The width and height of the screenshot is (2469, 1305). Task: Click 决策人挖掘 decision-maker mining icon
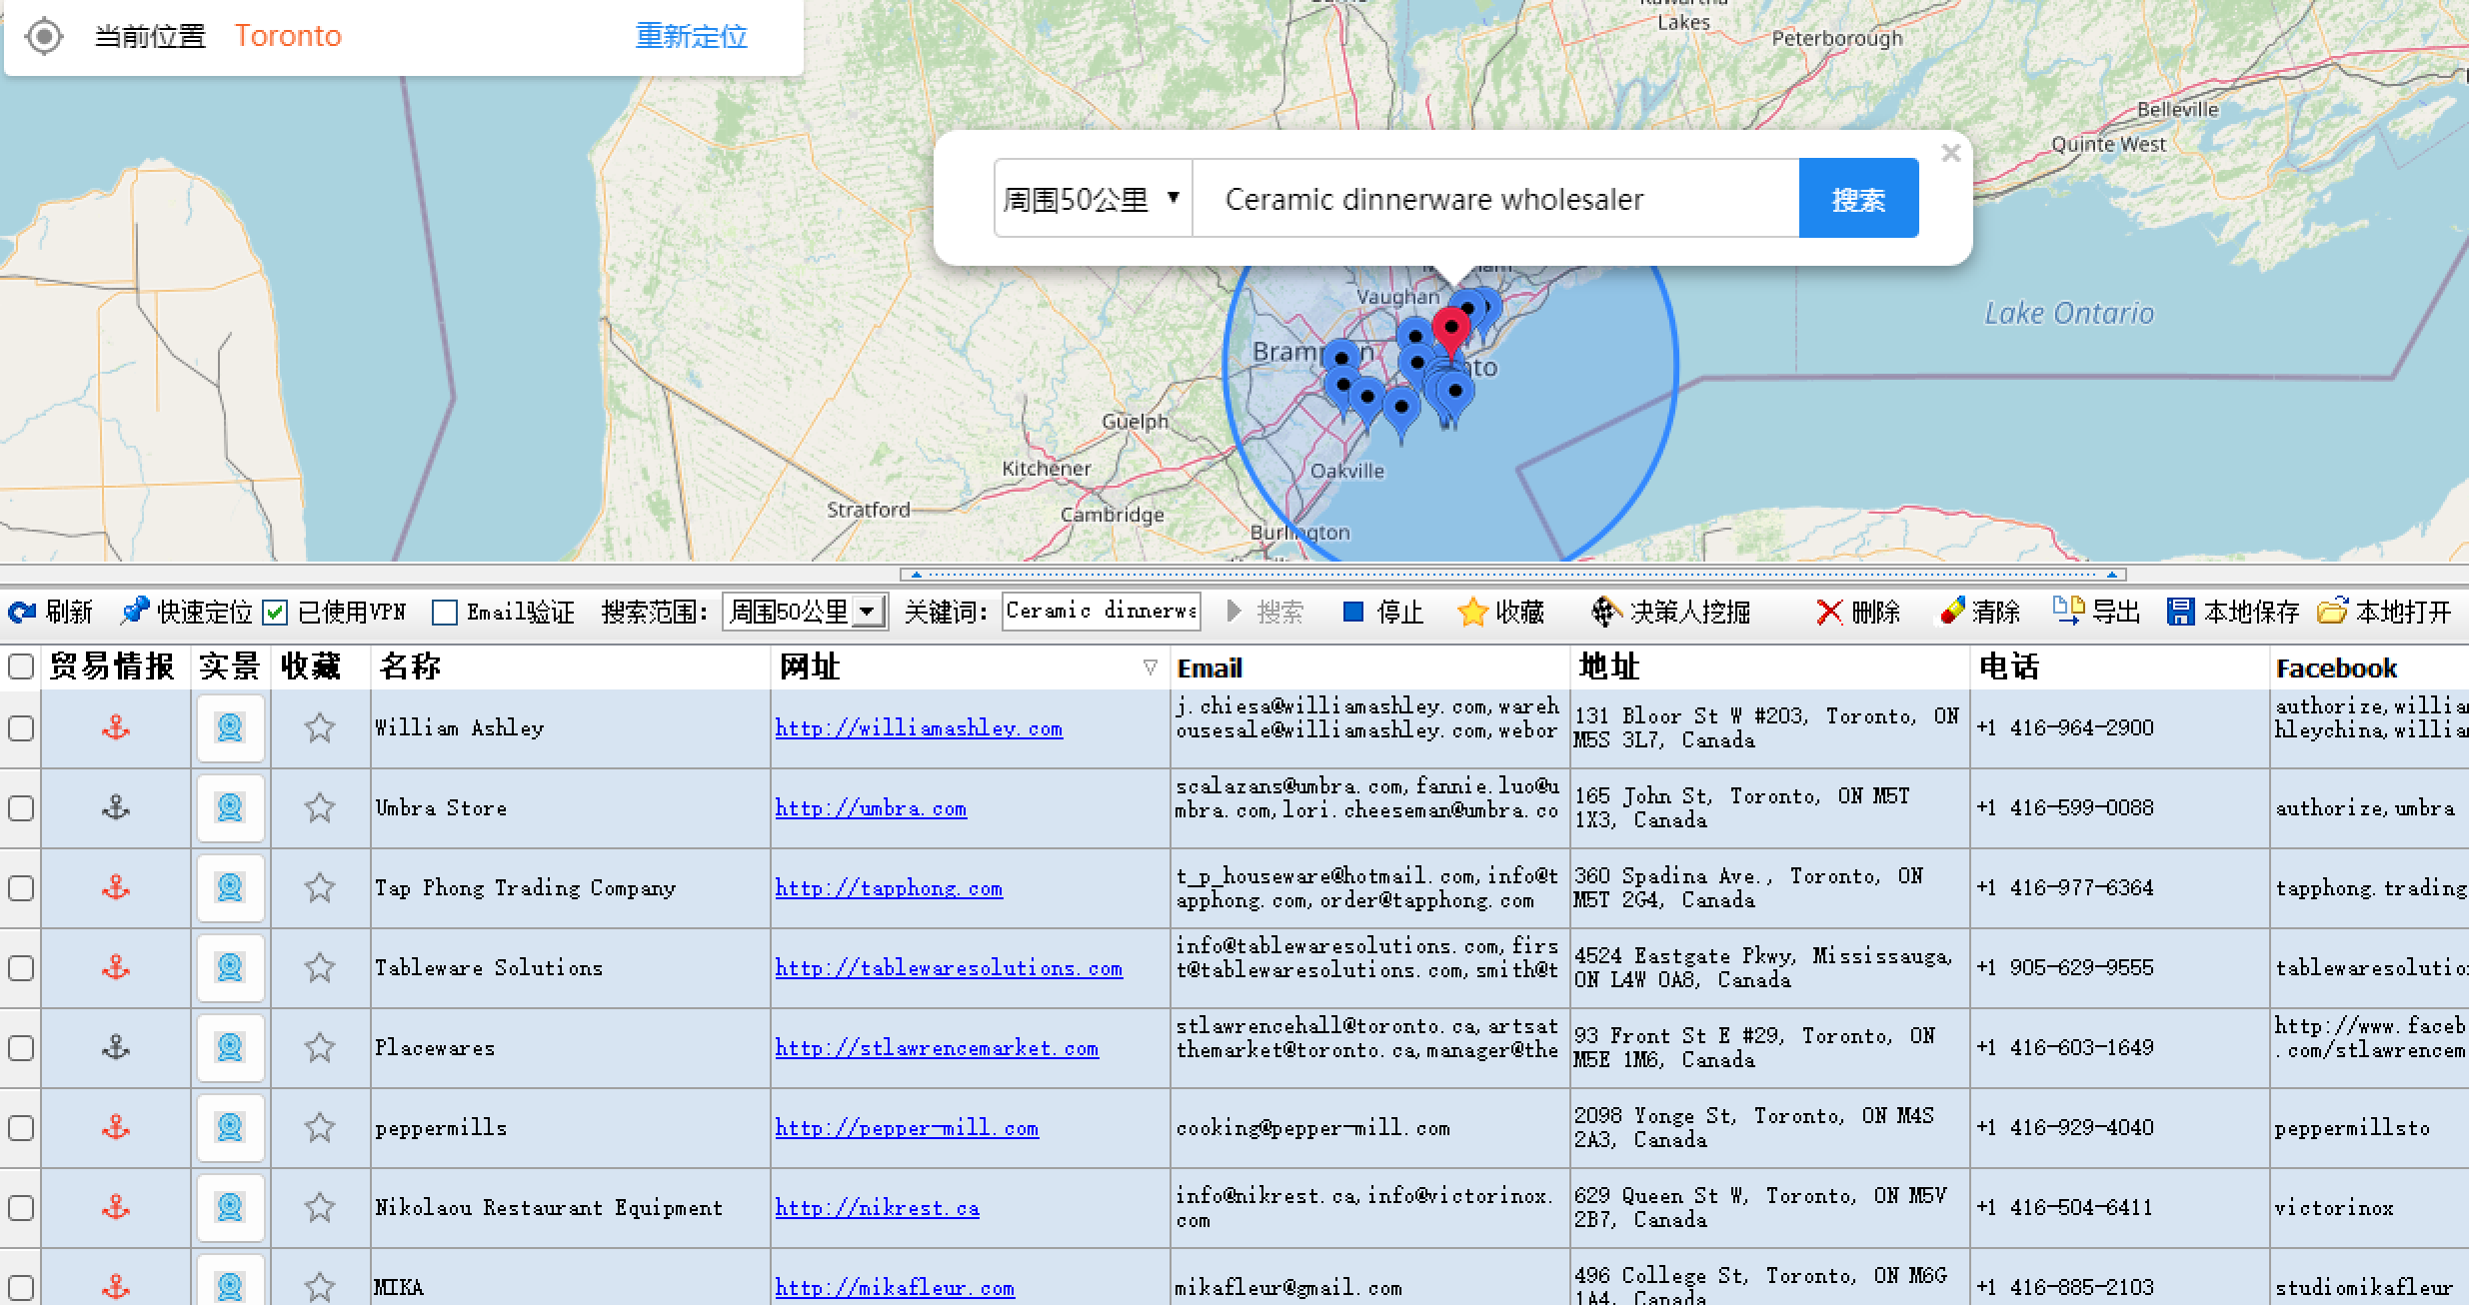click(x=1605, y=612)
